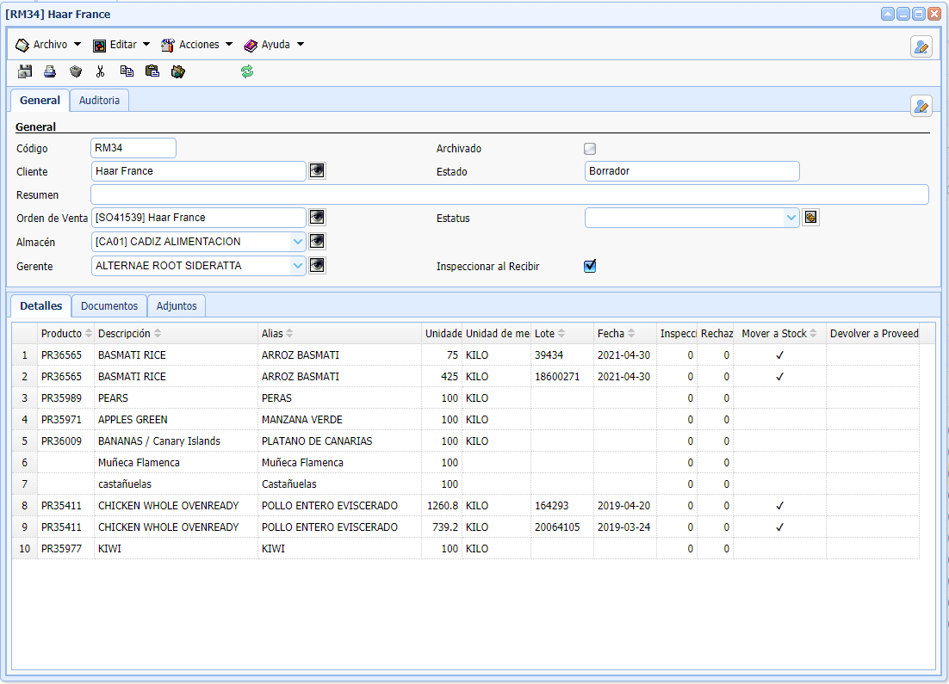Open the Acciones menu

[196, 45]
